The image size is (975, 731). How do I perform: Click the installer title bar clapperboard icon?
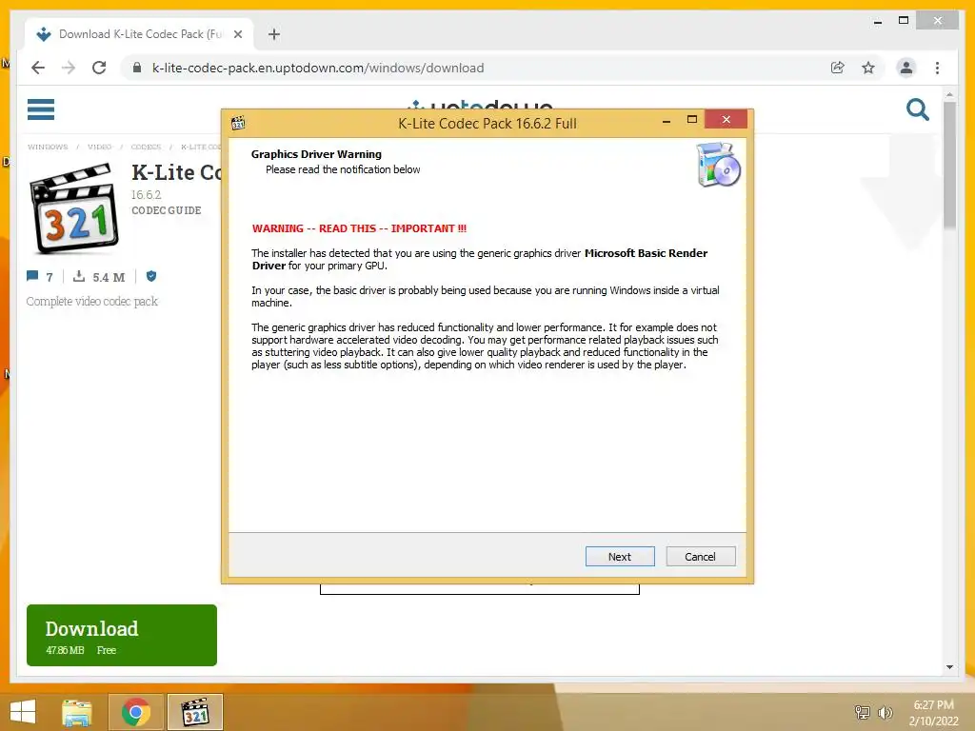pos(237,123)
